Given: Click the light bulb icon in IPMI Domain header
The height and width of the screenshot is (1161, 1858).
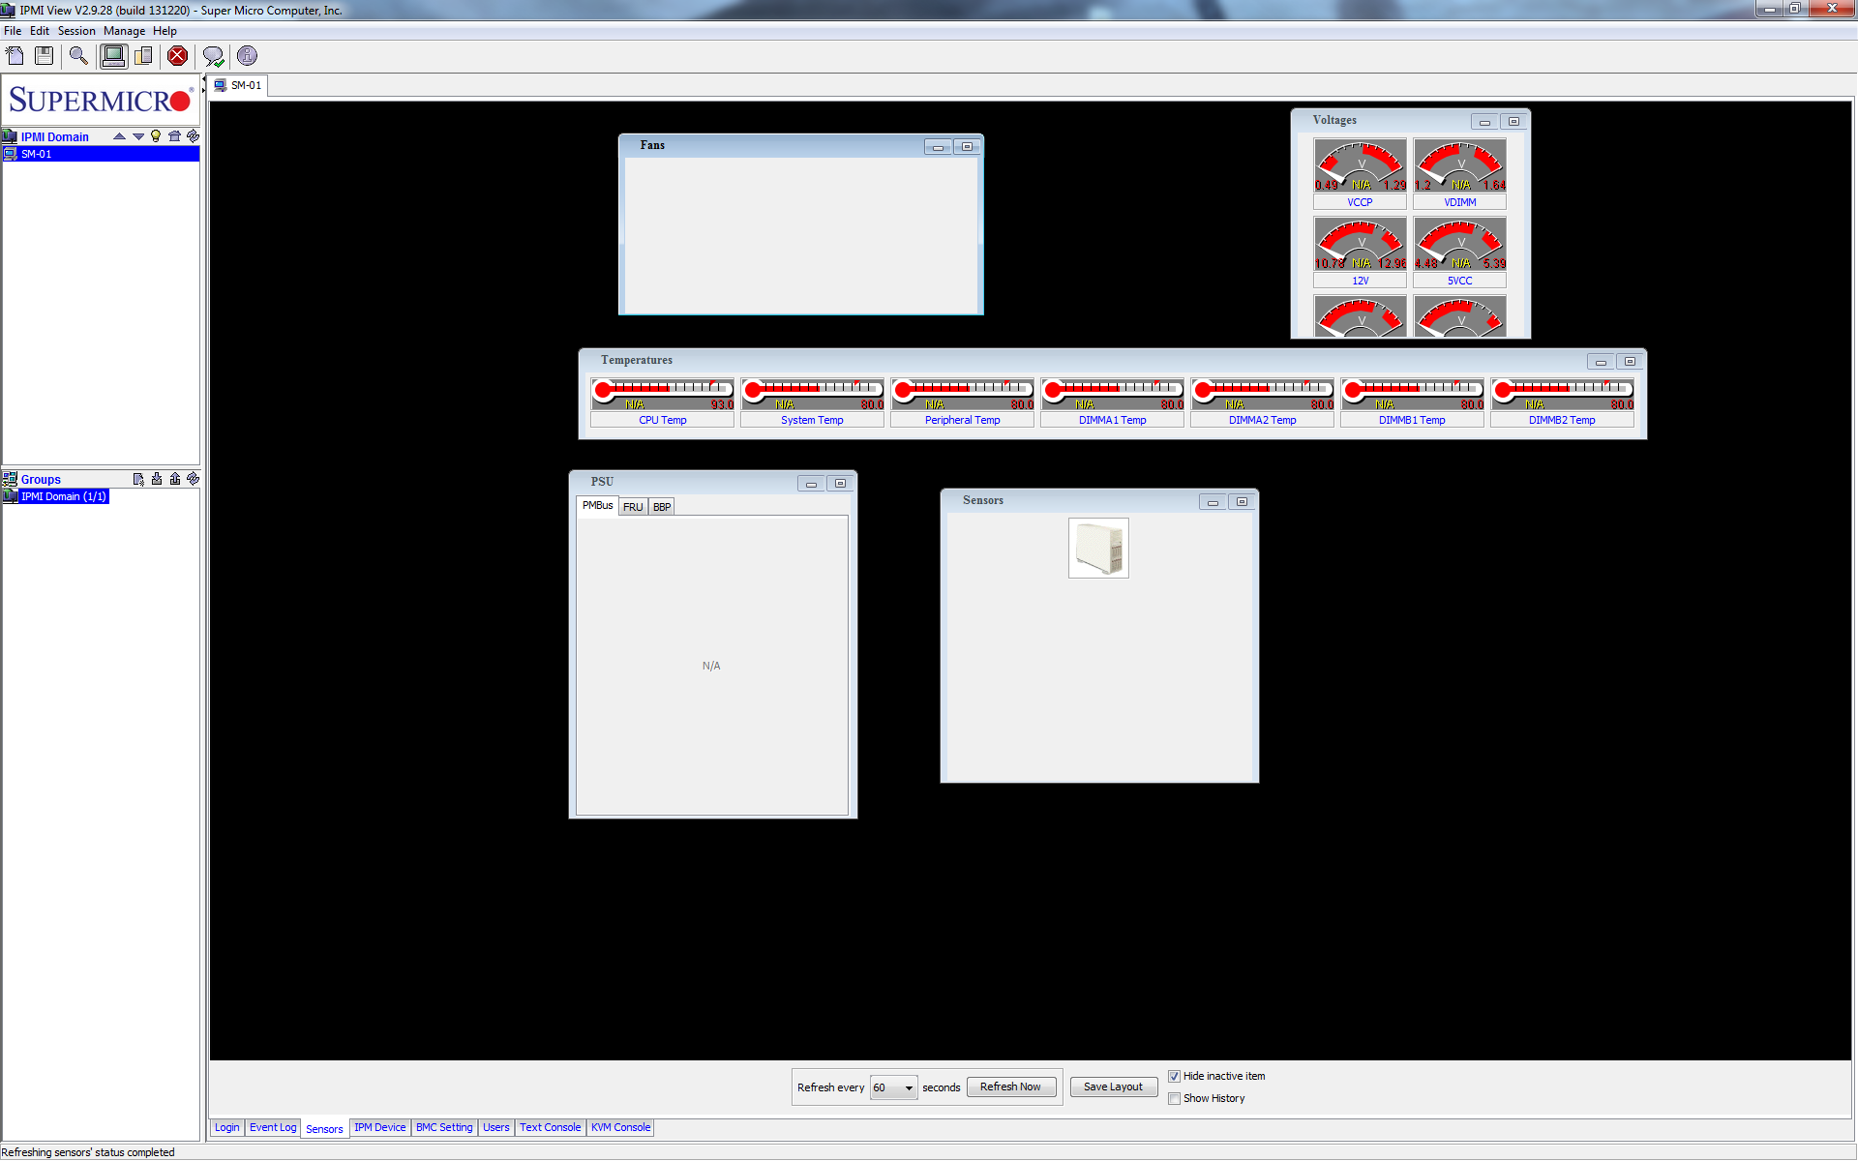Looking at the screenshot, I should tap(156, 136).
